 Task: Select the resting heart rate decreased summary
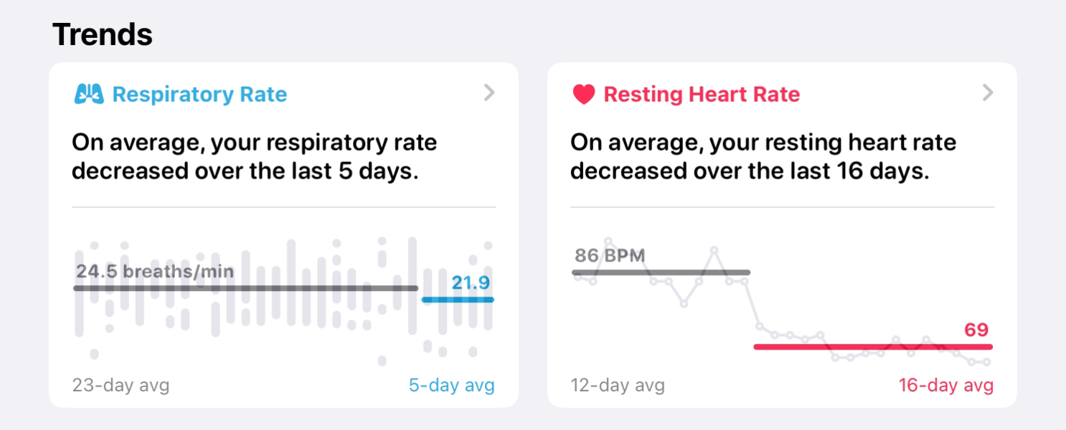pyautogui.click(x=763, y=157)
